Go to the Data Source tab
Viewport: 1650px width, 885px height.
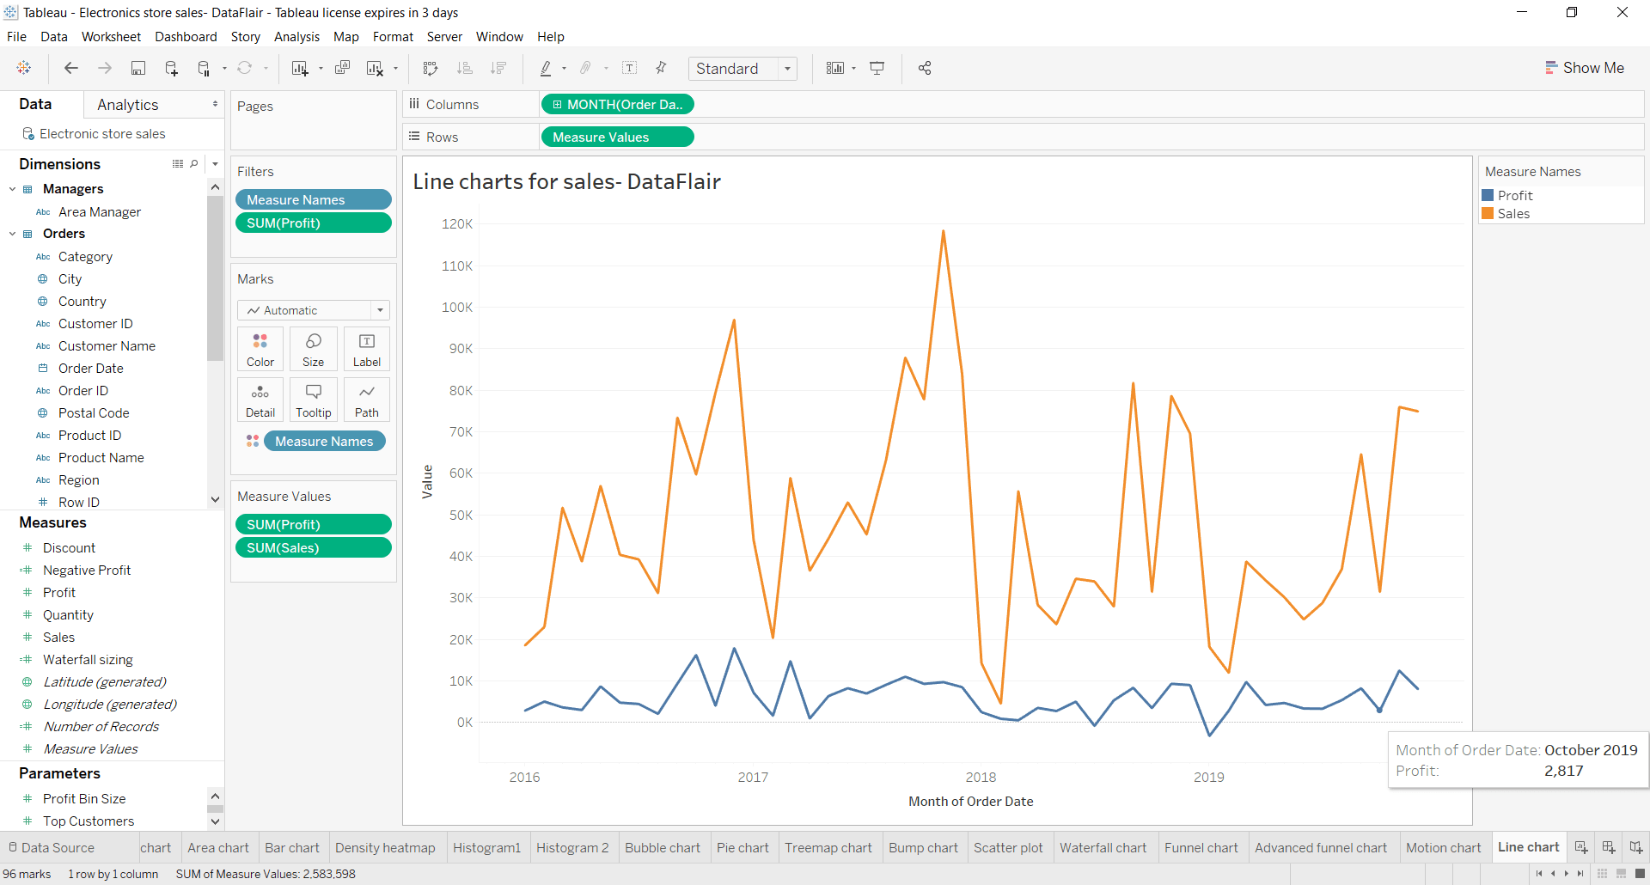point(52,848)
